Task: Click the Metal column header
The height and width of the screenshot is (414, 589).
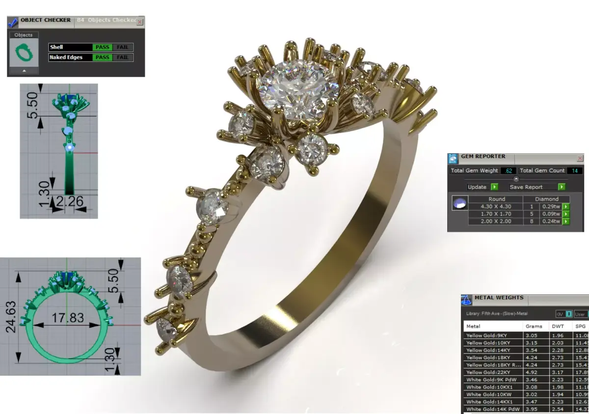Action: point(493,326)
